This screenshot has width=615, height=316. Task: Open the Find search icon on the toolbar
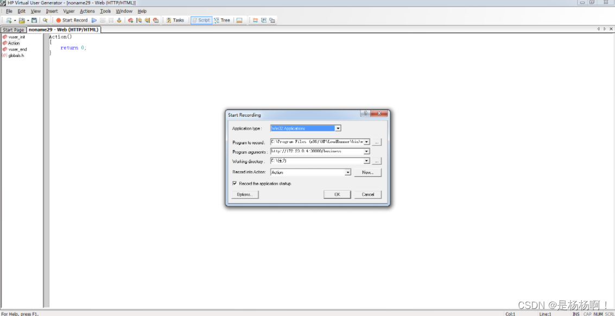45,20
